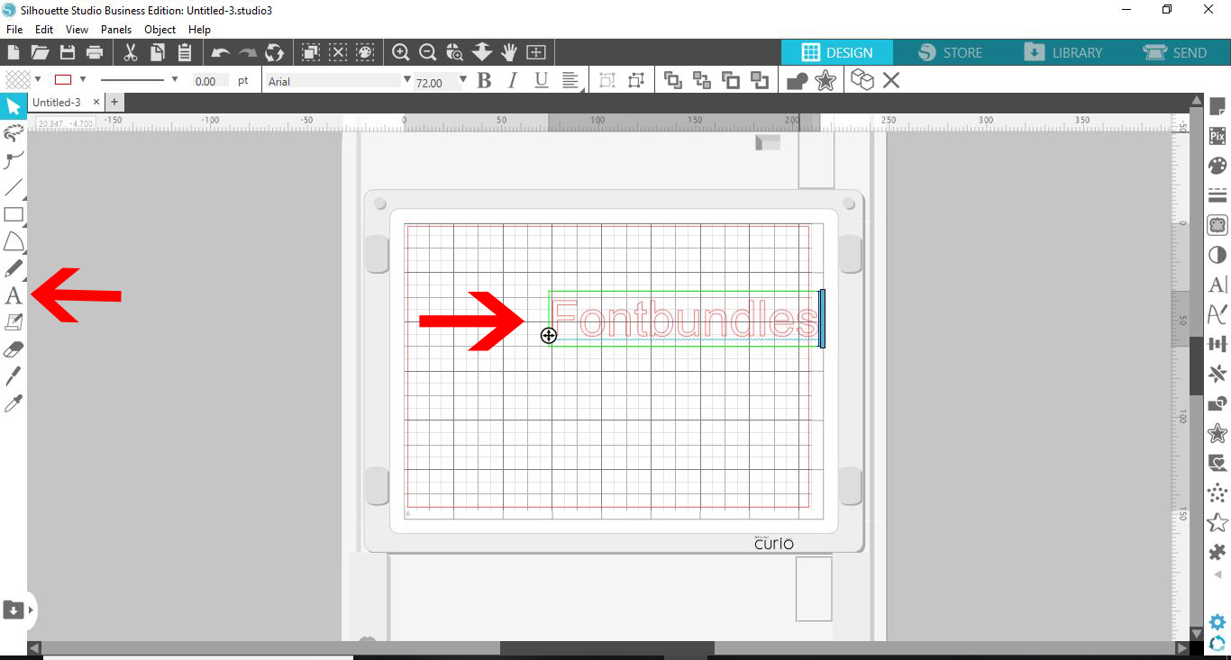The width and height of the screenshot is (1231, 660).
Task: Select the Freehand pencil tool
Action: pyautogui.click(x=13, y=268)
